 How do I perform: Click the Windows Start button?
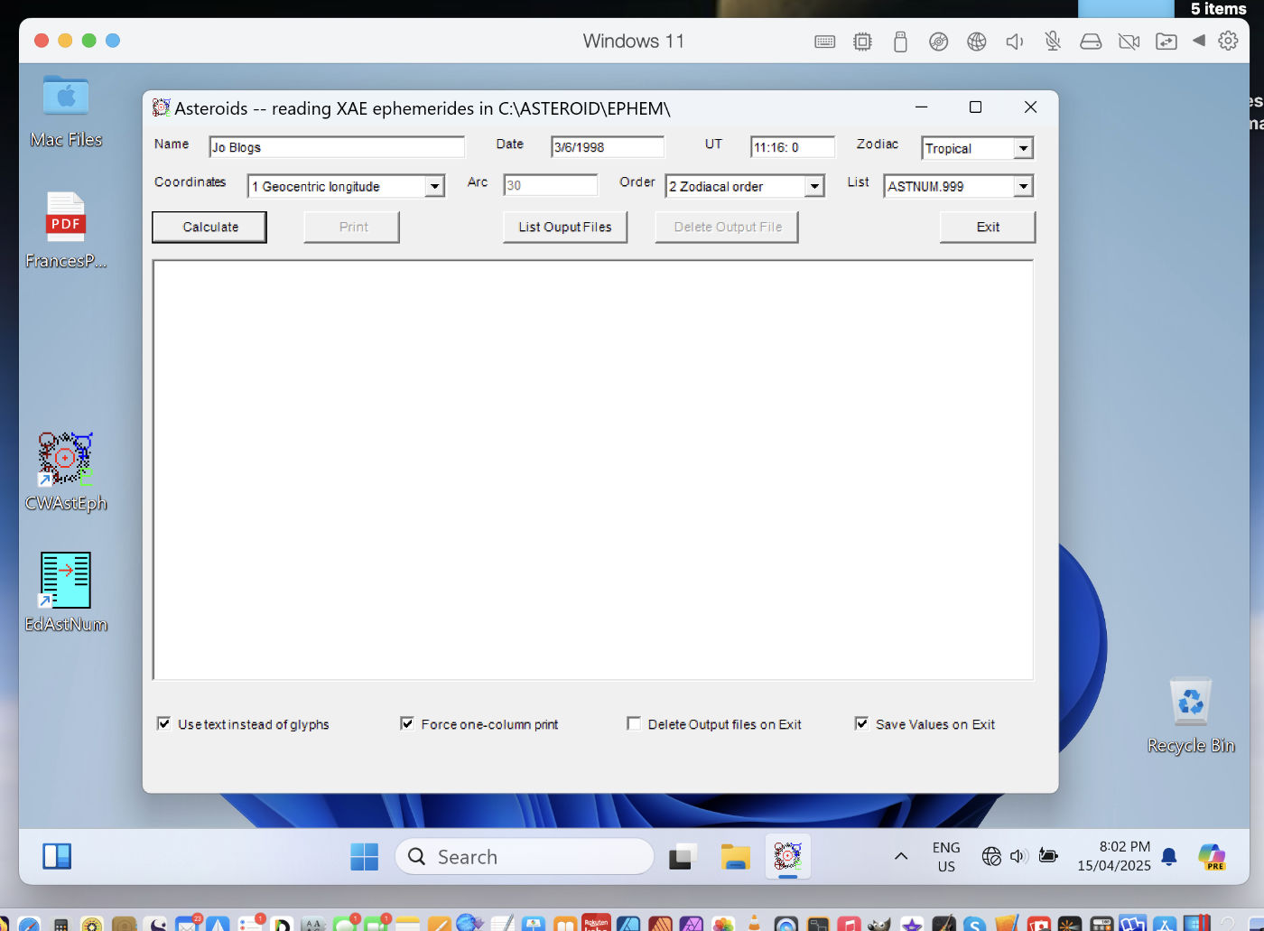(x=364, y=856)
